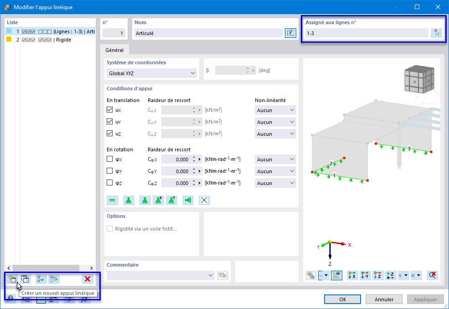Screen dimensions: 449x309
Task: Click the pick-lines icon next to the 1-3 field
Action: click(x=436, y=33)
